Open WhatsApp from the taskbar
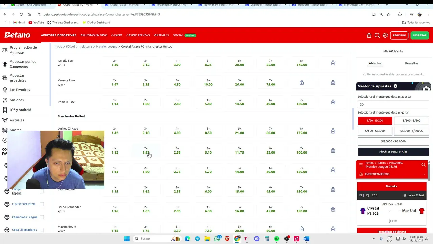The image size is (433, 244). [x=217, y=239]
